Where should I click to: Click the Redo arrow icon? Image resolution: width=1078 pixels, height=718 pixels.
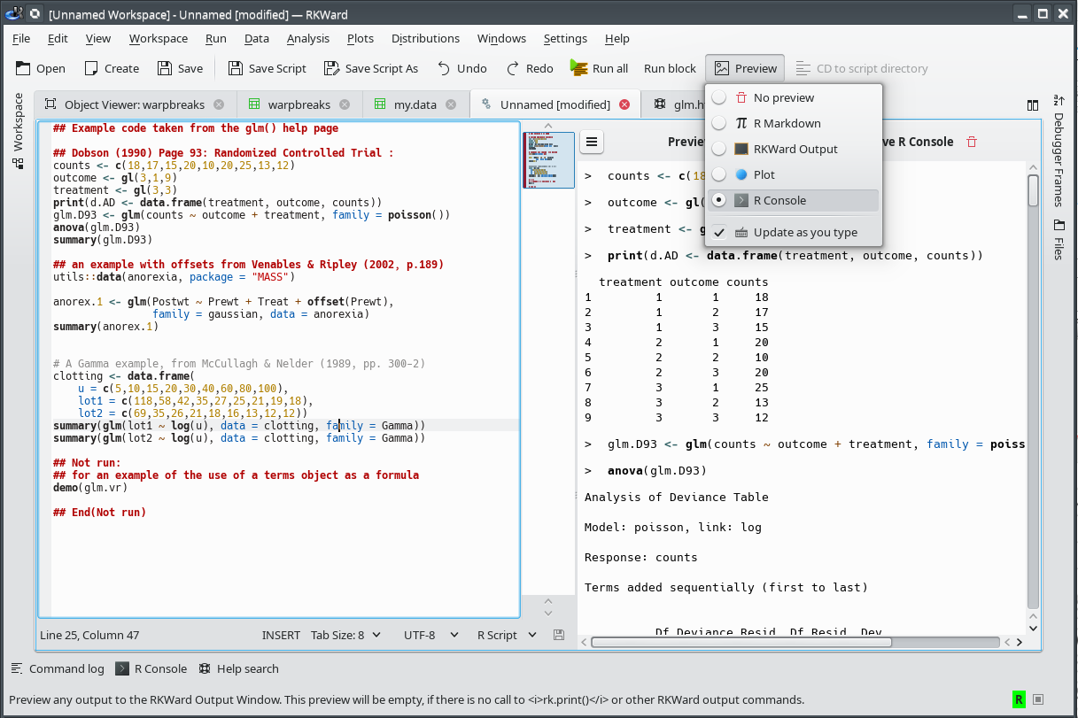click(x=512, y=68)
